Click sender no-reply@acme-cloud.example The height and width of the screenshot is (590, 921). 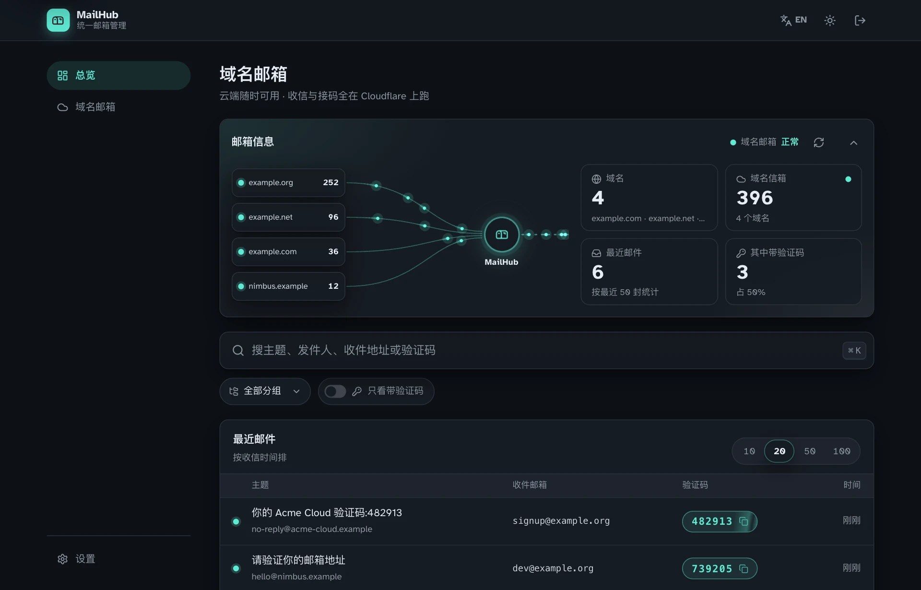[x=312, y=529]
